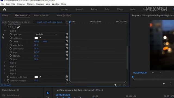Open the Light Color white swatch
This screenshot has height=98, width=174.
point(36,38)
